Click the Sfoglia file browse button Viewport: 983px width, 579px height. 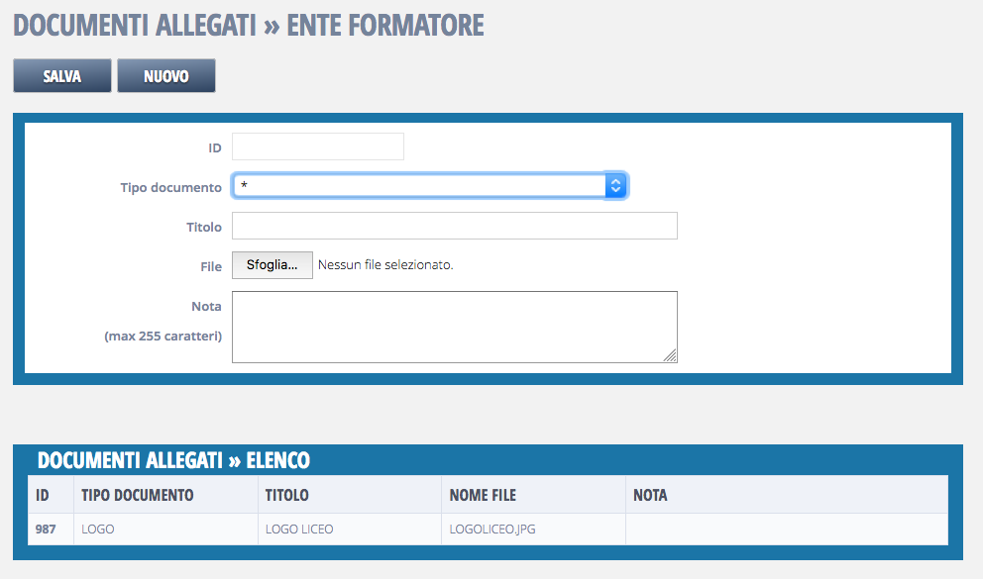pos(272,265)
